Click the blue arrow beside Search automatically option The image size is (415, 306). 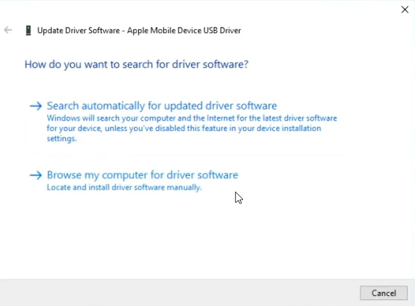[36, 105]
